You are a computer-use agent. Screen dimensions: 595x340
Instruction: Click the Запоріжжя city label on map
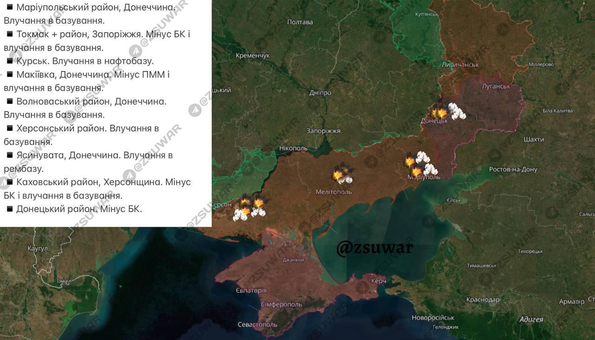[x=323, y=131]
